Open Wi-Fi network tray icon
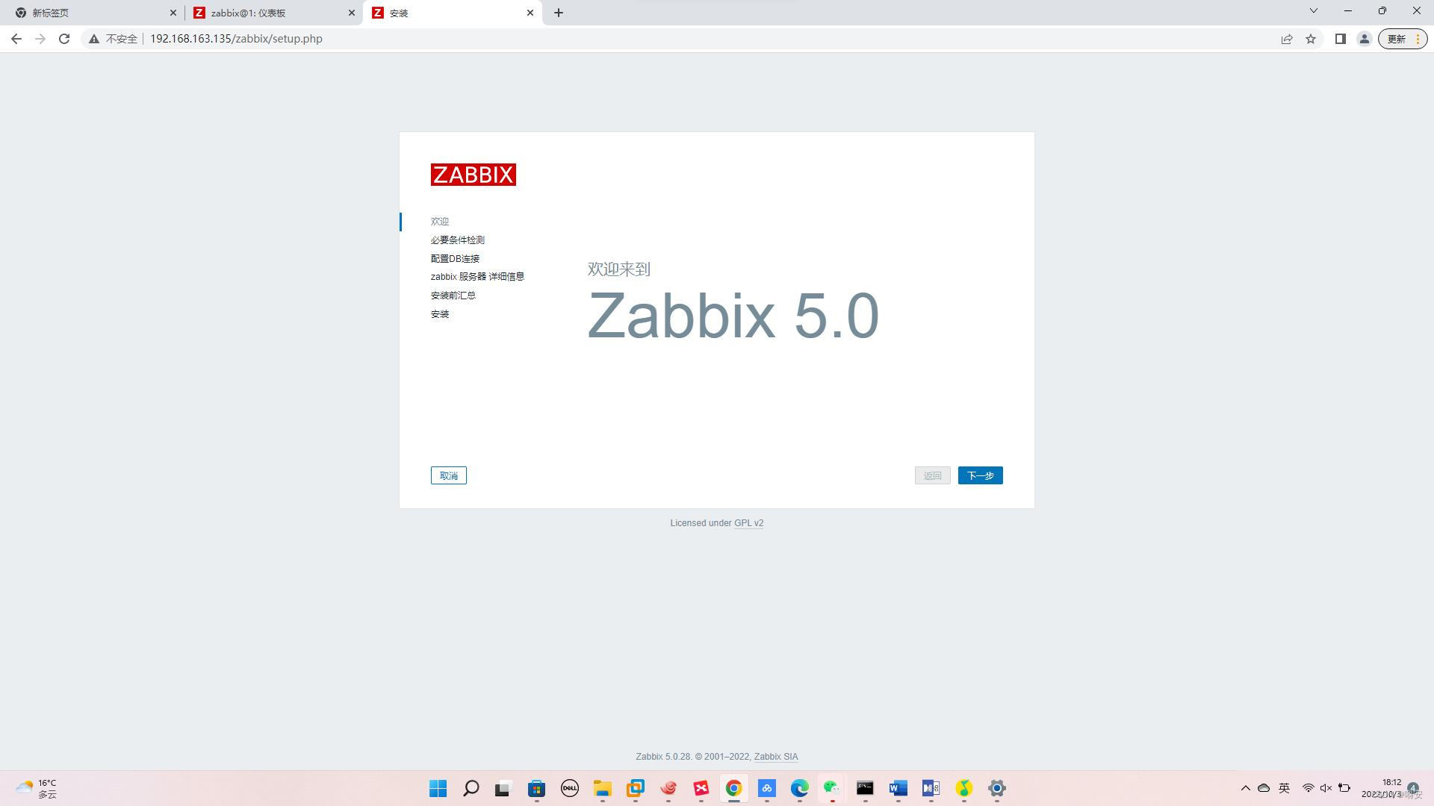 click(1308, 788)
